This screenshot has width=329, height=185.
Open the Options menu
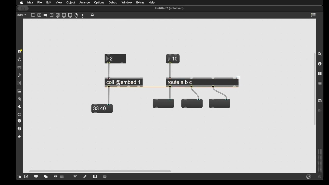coord(99,2)
